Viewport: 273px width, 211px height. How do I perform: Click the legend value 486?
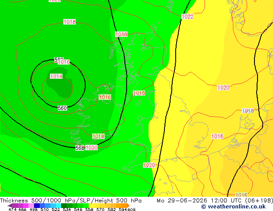[x=22, y=209]
